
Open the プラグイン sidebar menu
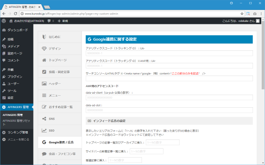[x=15, y=77]
